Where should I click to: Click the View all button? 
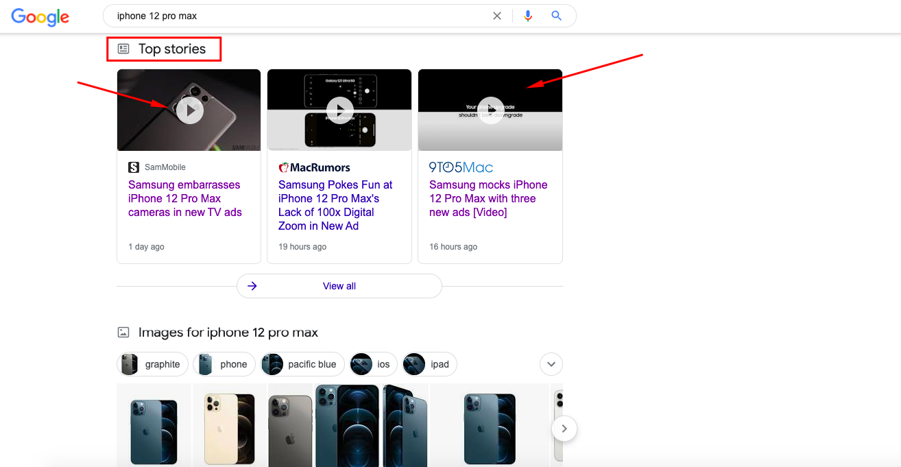pyautogui.click(x=339, y=286)
